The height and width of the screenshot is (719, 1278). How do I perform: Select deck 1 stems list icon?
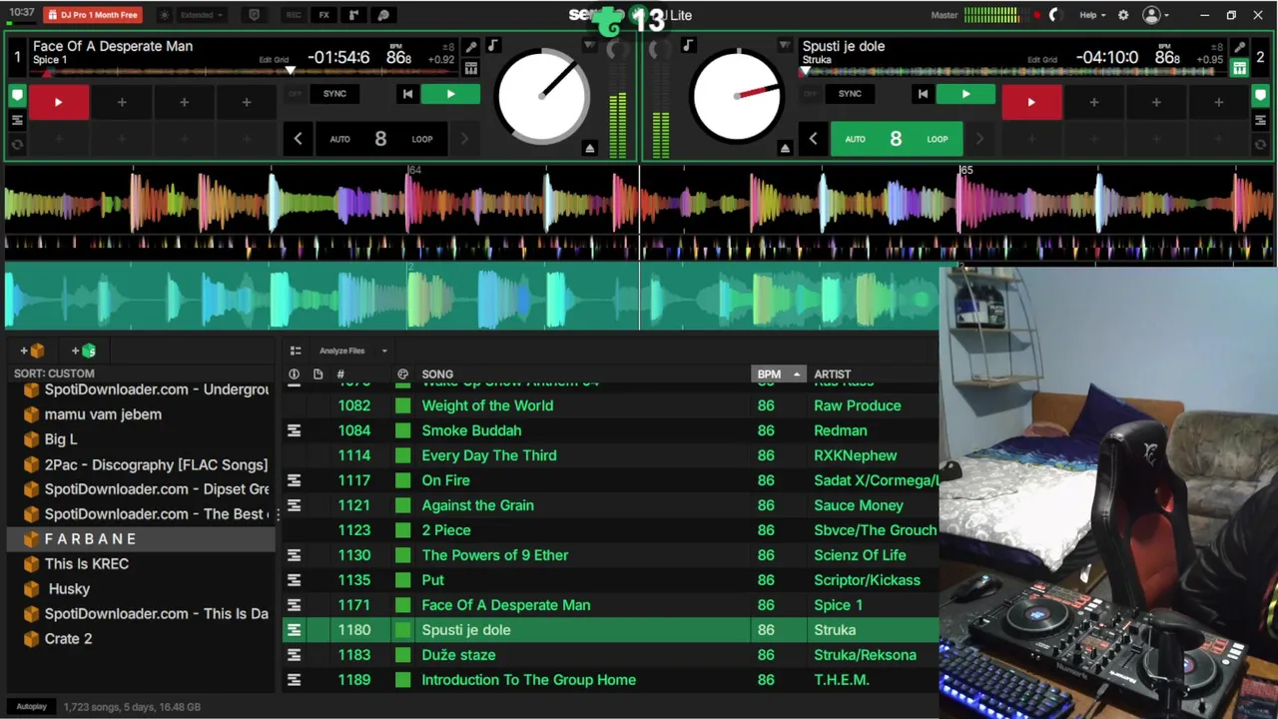pos(17,121)
